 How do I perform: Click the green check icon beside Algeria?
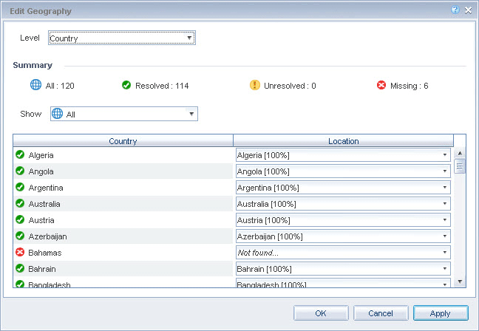(20, 155)
